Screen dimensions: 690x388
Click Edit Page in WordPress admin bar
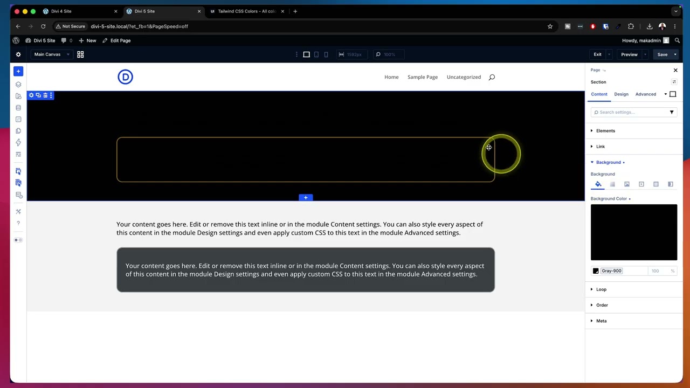[116, 40]
